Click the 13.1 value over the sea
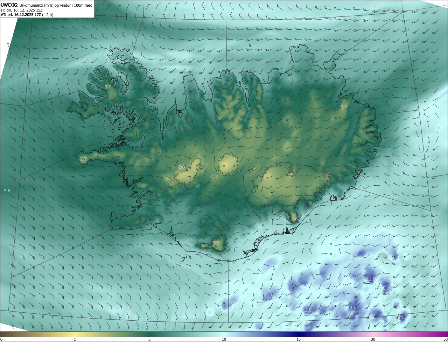Screen dimensions: 448x342 point(355,307)
